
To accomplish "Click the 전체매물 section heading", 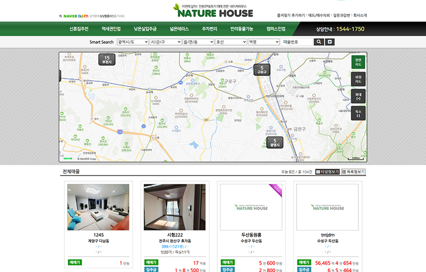I will (x=71, y=172).
